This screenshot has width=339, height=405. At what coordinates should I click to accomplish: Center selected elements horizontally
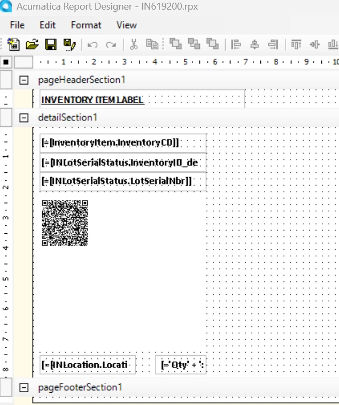(x=255, y=44)
